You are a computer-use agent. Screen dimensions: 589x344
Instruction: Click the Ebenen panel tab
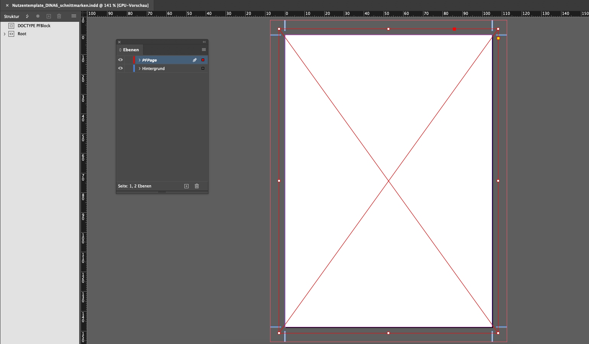point(130,50)
